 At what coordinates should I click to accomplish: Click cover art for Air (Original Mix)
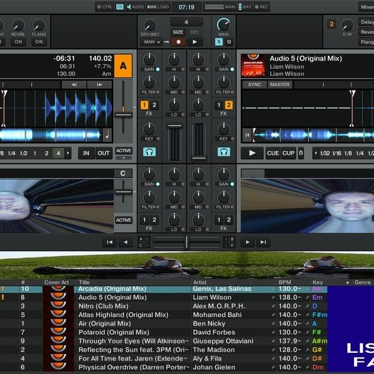coord(58,324)
